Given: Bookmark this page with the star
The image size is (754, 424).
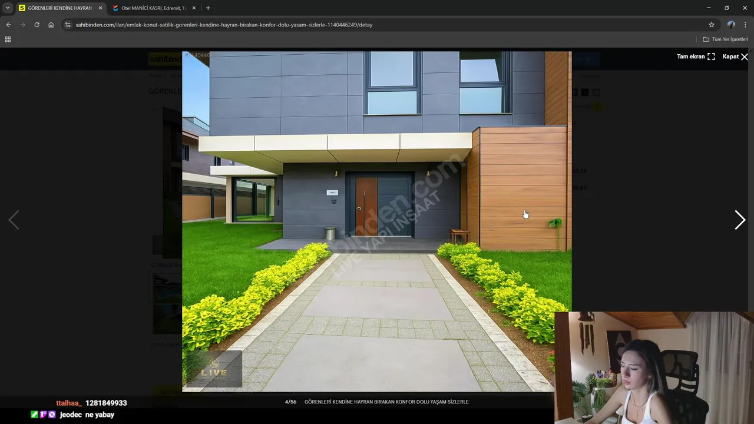Looking at the screenshot, I should click(711, 25).
